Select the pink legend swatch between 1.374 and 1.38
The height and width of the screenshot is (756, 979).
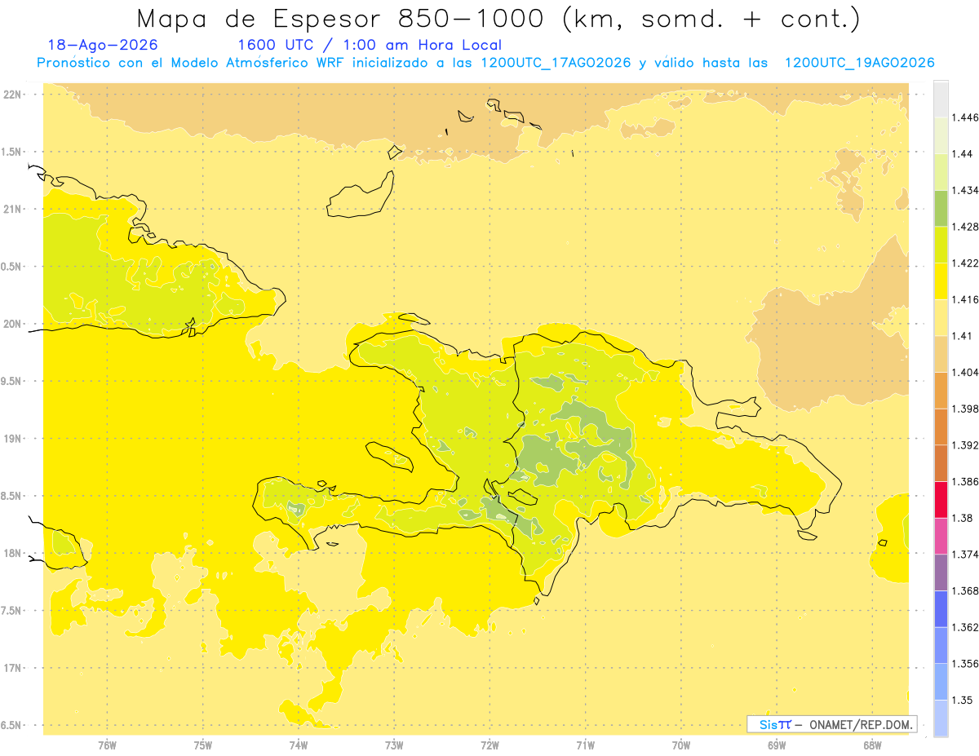[x=941, y=536]
